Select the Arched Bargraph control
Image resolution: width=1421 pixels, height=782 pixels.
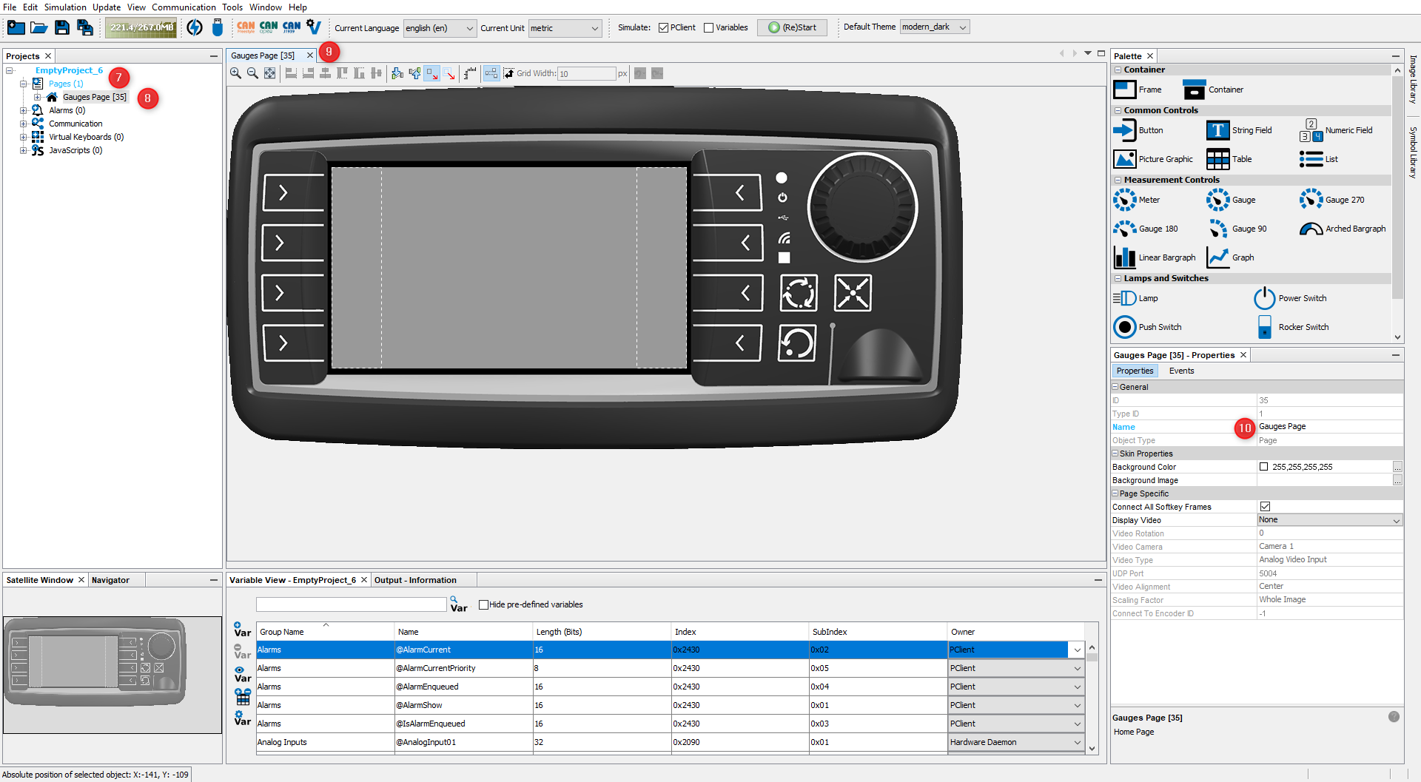(1311, 229)
